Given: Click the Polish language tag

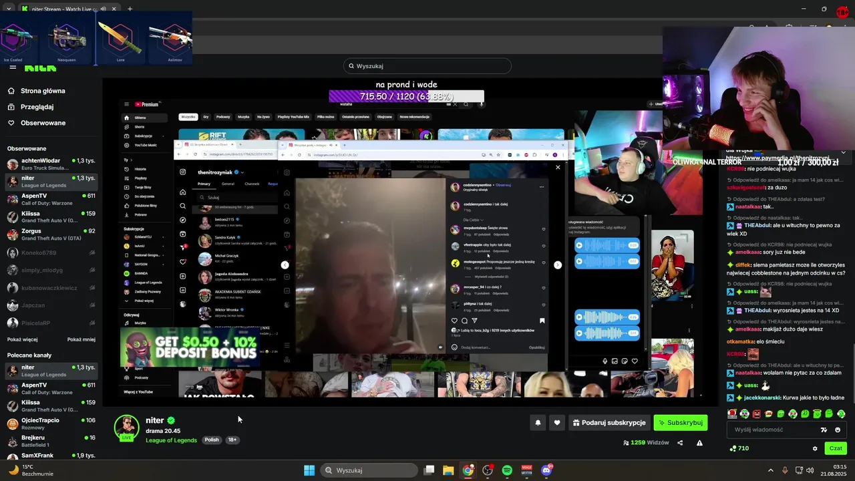Looking at the screenshot, I should tap(212, 440).
